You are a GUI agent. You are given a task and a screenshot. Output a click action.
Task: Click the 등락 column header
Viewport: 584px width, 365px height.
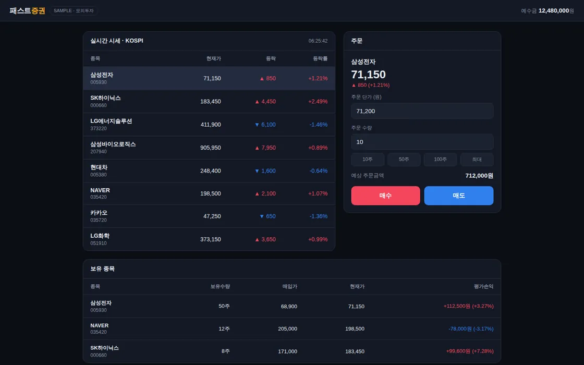(x=271, y=58)
